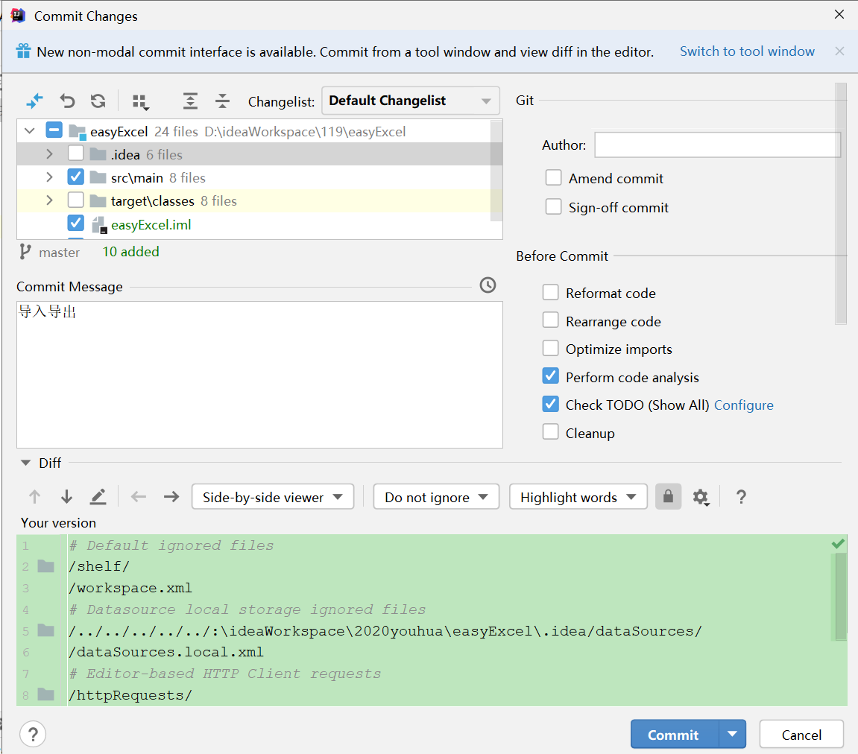Open the Commit button dropdown arrow

732,734
